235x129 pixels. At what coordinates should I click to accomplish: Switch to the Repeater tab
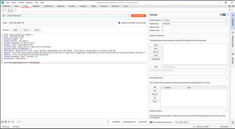pos(36,6)
